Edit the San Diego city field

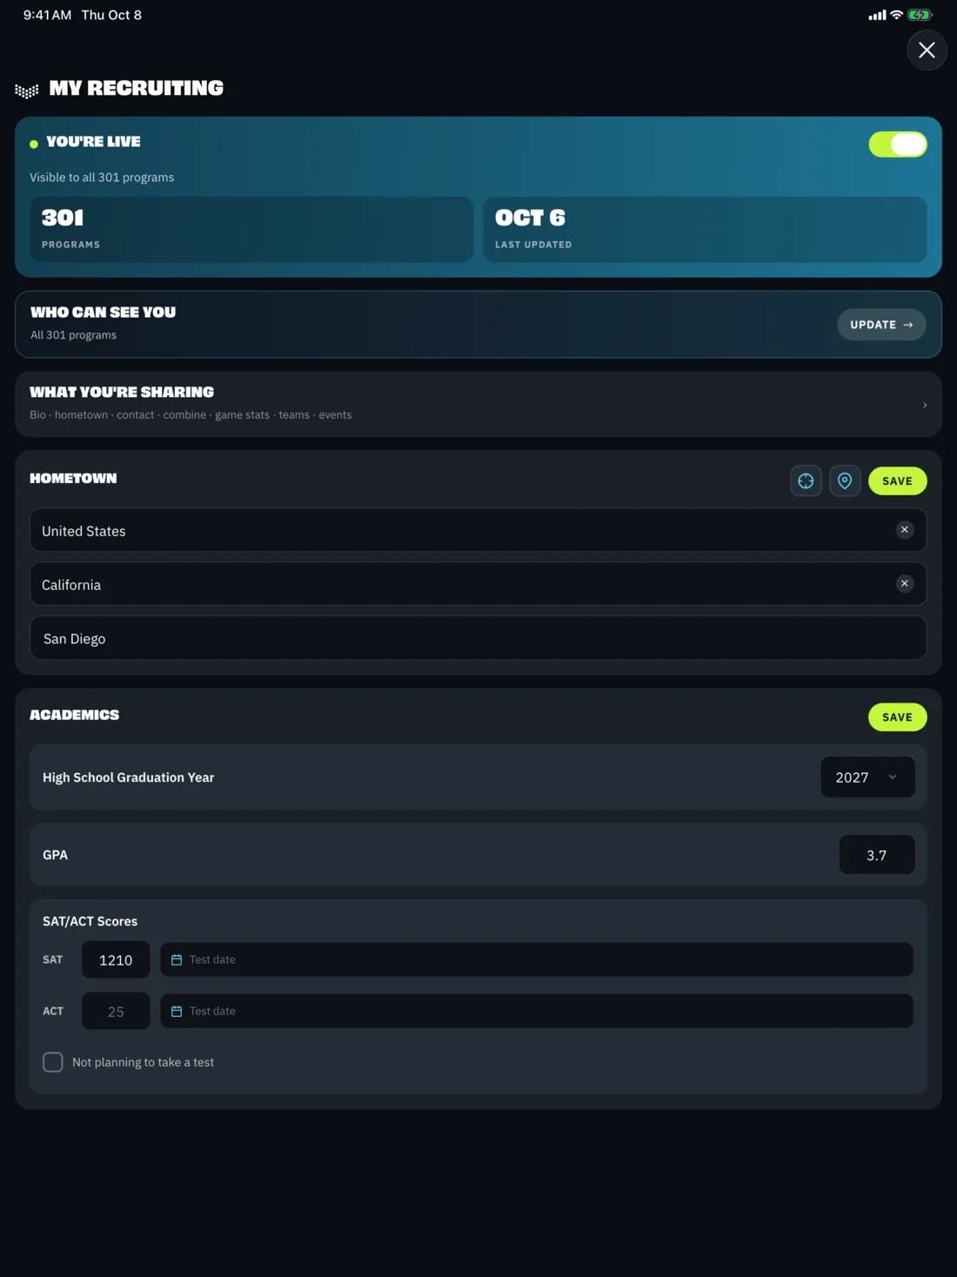tap(478, 638)
